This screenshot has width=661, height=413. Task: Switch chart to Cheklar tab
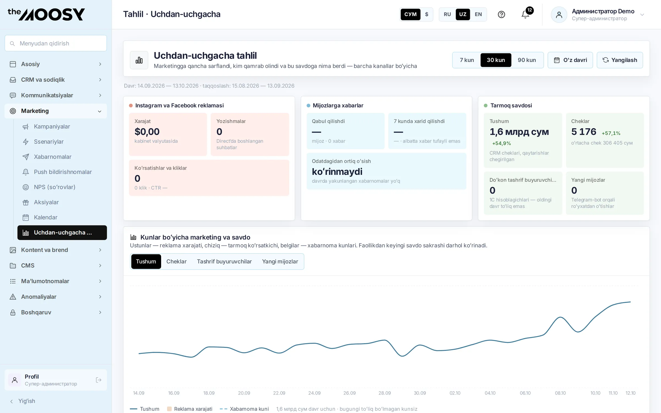[x=176, y=262]
